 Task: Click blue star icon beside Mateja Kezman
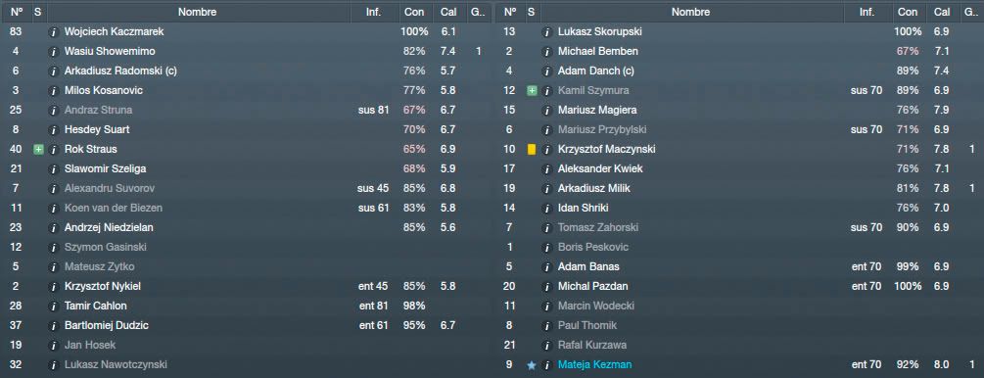coord(532,365)
